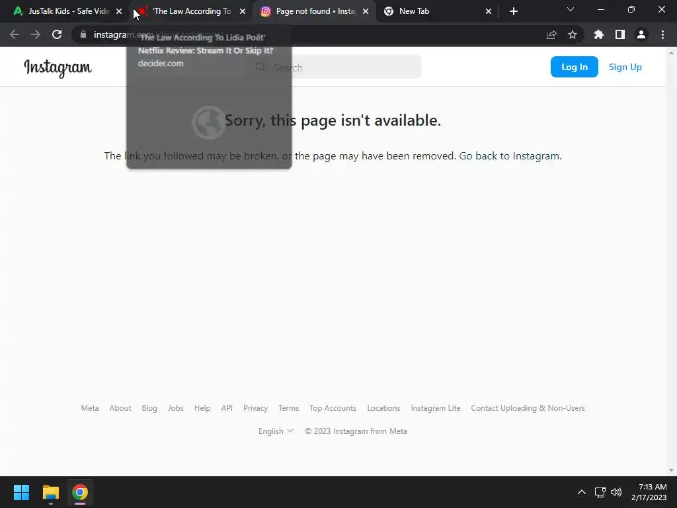
Task: Go forward to the next page
Action: 36,34
